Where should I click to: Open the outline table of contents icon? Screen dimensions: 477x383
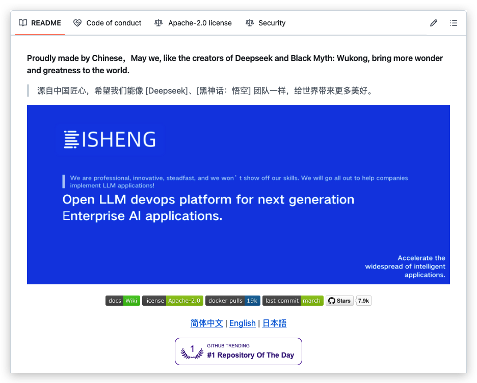(x=453, y=23)
